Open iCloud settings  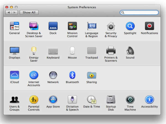click(14, 75)
